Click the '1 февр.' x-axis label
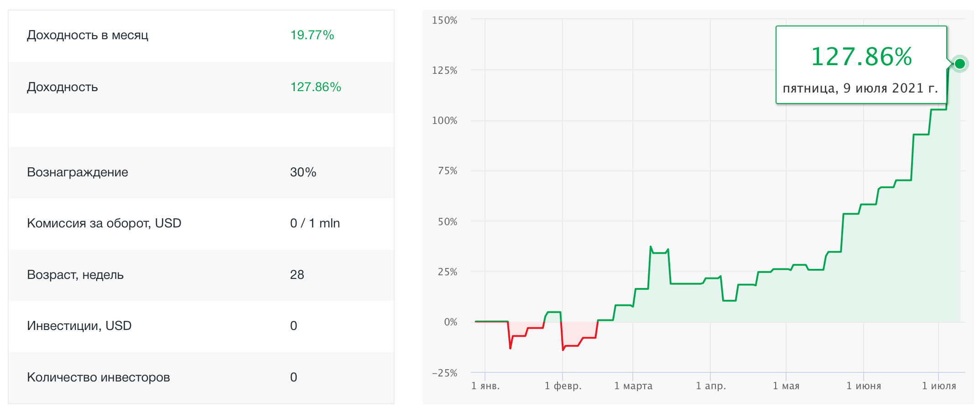 tap(563, 386)
